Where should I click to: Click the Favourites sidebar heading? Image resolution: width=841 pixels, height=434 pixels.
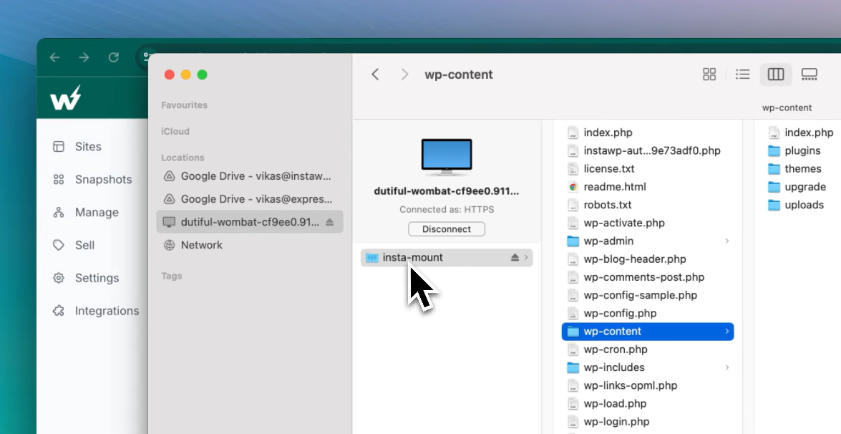coord(184,105)
